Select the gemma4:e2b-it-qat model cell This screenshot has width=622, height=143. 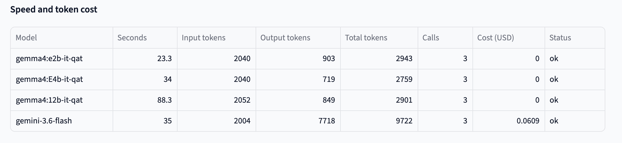pos(62,59)
